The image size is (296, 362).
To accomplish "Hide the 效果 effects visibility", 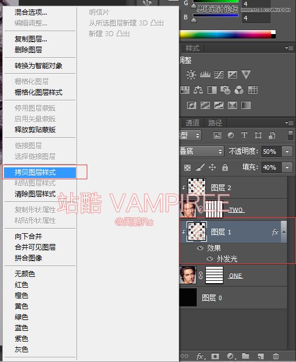I will coord(200,248).
